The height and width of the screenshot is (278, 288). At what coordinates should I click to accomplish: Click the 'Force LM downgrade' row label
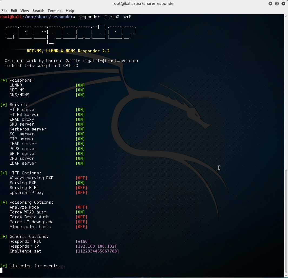click(x=31, y=222)
